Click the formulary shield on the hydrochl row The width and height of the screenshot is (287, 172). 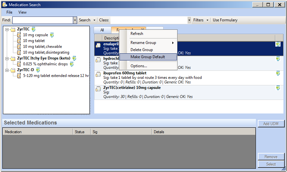pyautogui.click(x=278, y=59)
